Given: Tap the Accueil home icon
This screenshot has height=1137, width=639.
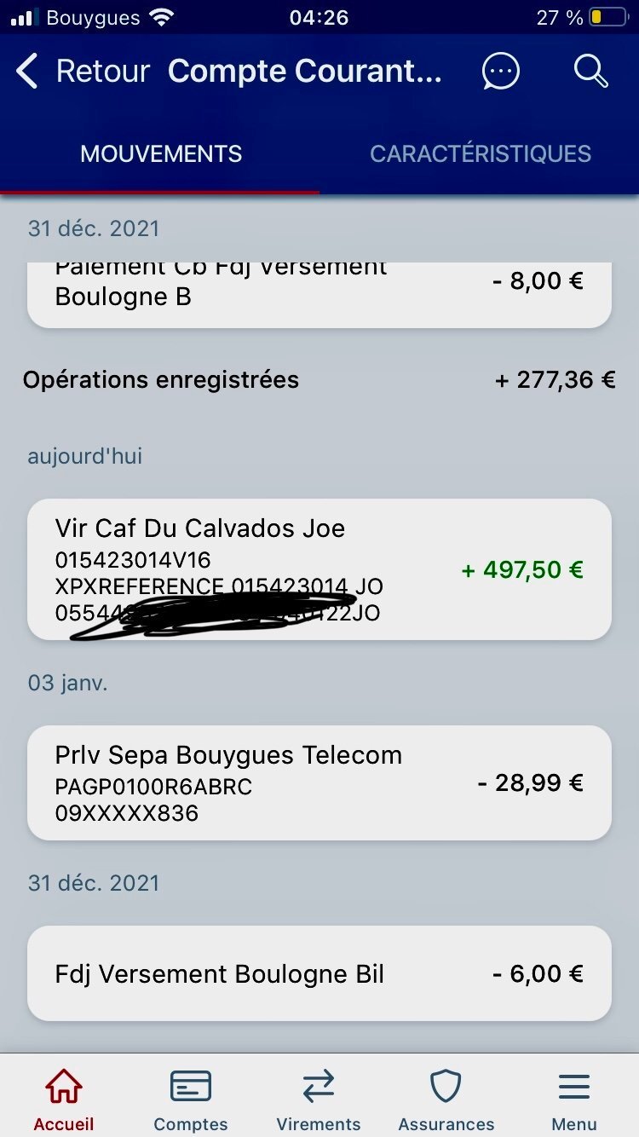Looking at the screenshot, I should [x=64, y=1088].
